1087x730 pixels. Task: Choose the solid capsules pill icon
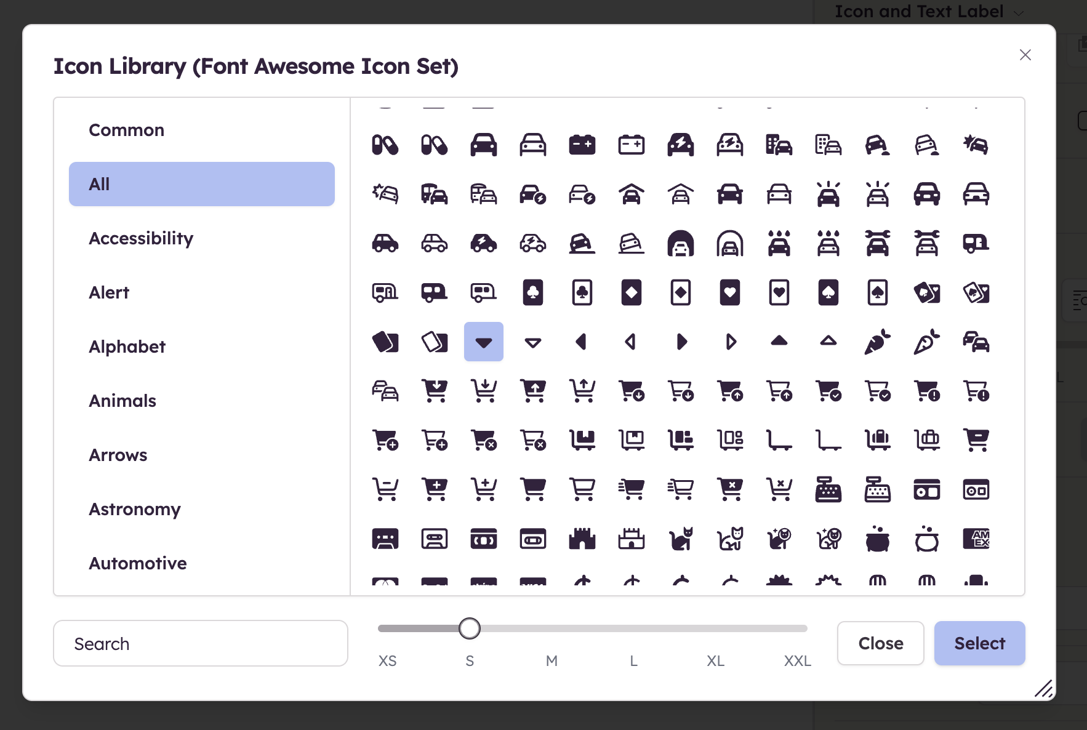click(385, 145)
